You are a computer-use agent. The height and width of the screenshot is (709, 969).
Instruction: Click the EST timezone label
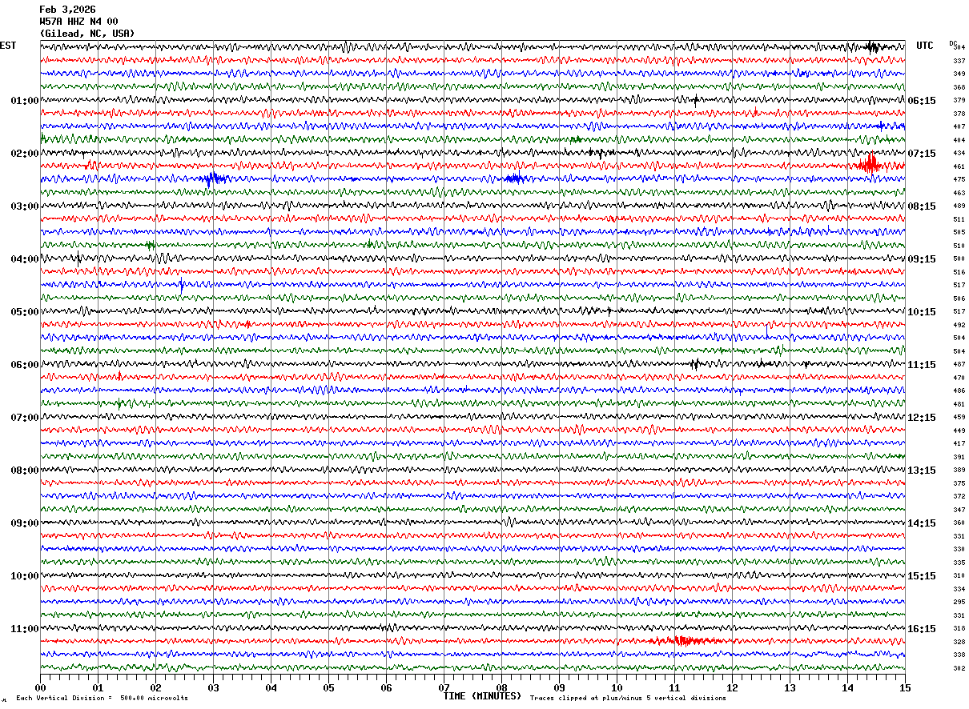point(8,46)
